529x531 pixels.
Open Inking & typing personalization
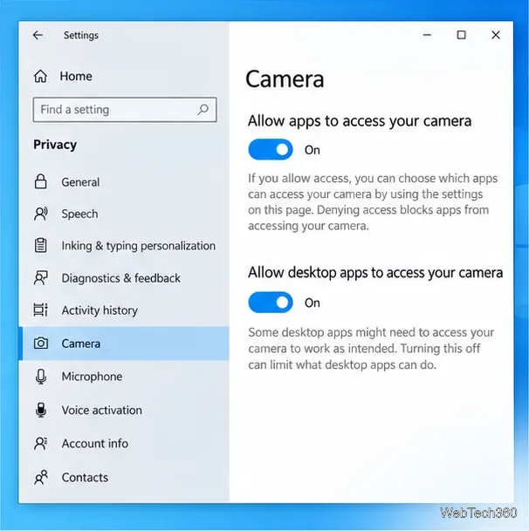pyautogui.click(x=138, y=246)
